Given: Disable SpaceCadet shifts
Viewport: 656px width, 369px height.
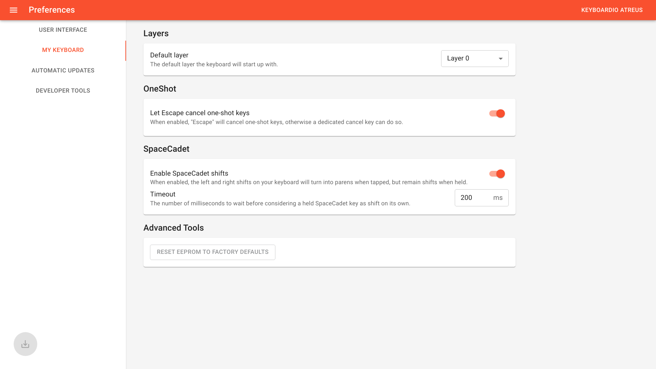Looking at the screenshot, I should (496, 174).
